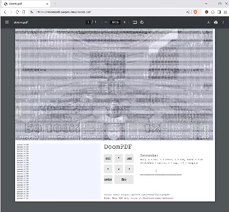Zoom in on the PDF
This screenshot has width=229, height=212.
(124, 22)
